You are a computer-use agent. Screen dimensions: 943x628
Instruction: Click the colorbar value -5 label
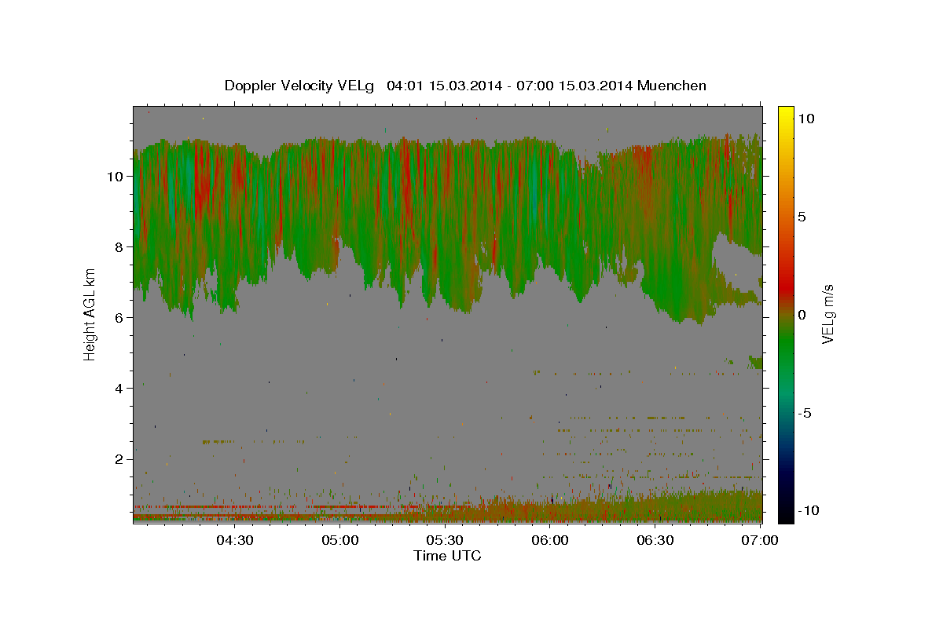click(x=805, y=413)
